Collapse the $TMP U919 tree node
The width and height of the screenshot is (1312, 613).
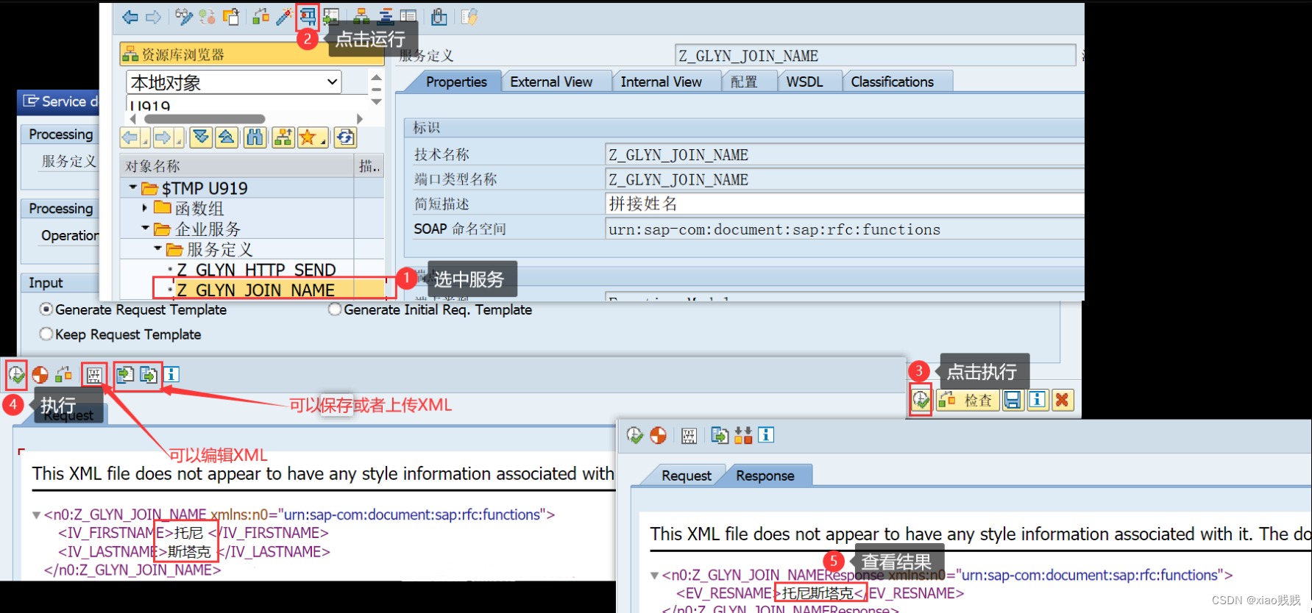click(133, 187)
